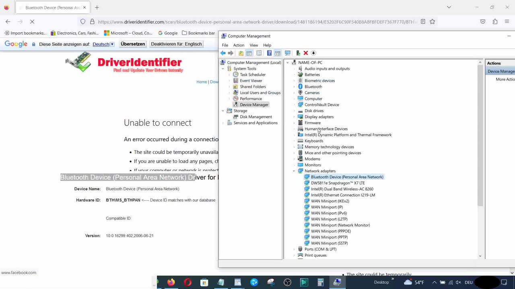Click the Firefox URL address field
The image size is (515, 289).
pyautogui.click(x=257, y=22)
